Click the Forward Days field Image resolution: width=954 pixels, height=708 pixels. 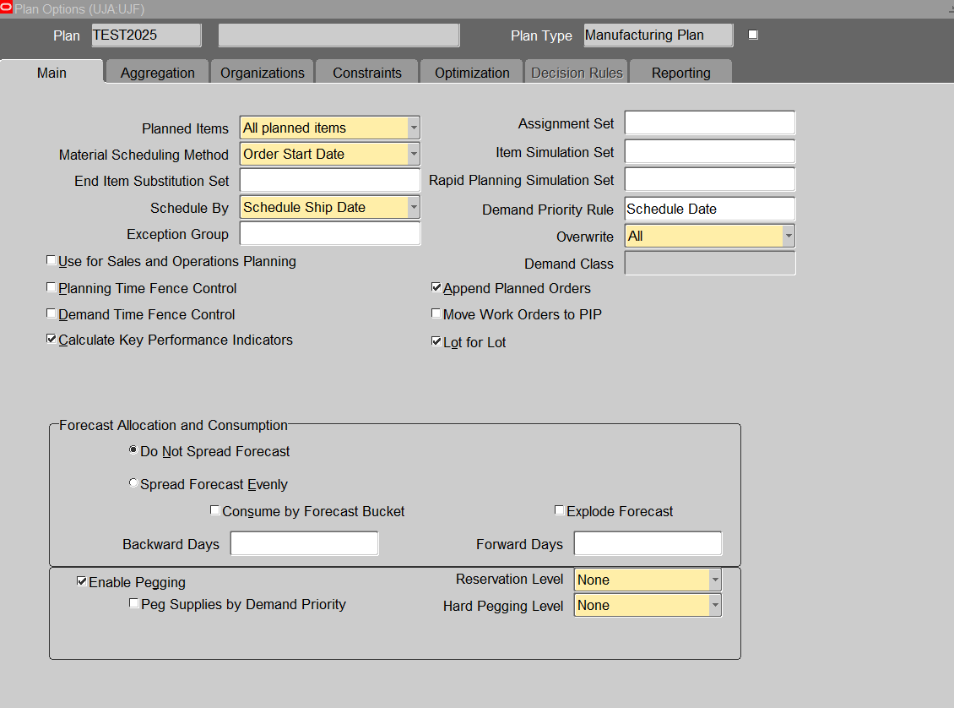coord(648,543)
